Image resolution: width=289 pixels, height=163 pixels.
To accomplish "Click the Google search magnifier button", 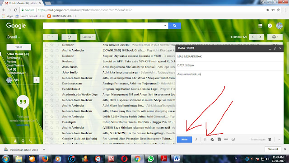I will 175,26.
